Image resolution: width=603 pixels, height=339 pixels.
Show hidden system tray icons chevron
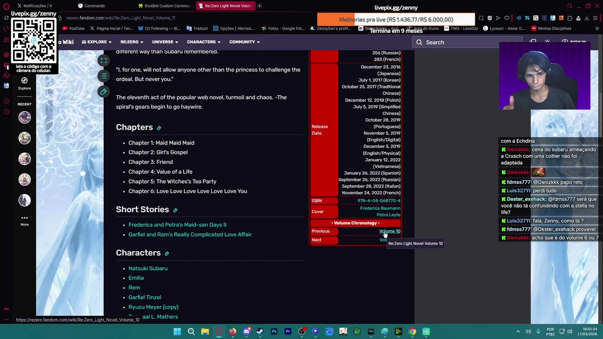point(518,331)
